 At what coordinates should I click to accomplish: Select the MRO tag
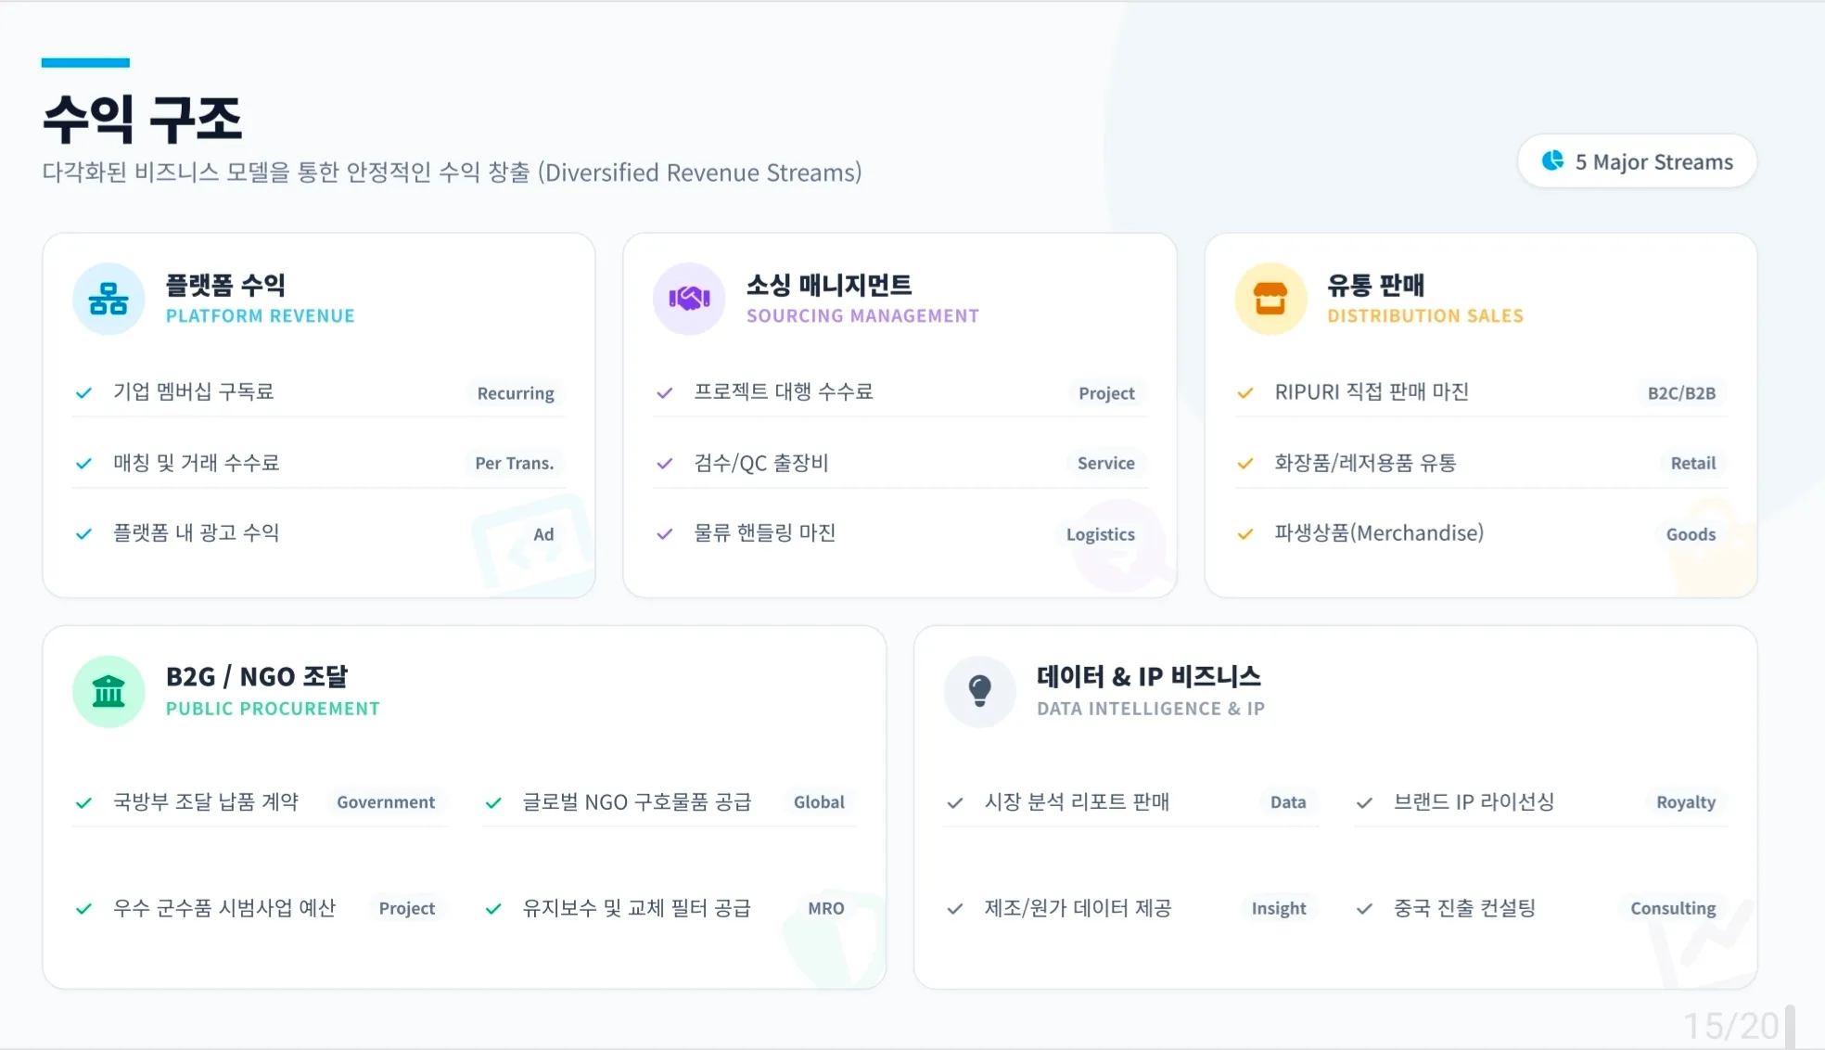click(x=825, y=908)
